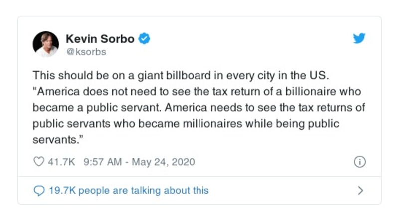
Task: Click the May 24, 2020 date
Action: pyautogui.click(x=163, y=162)
